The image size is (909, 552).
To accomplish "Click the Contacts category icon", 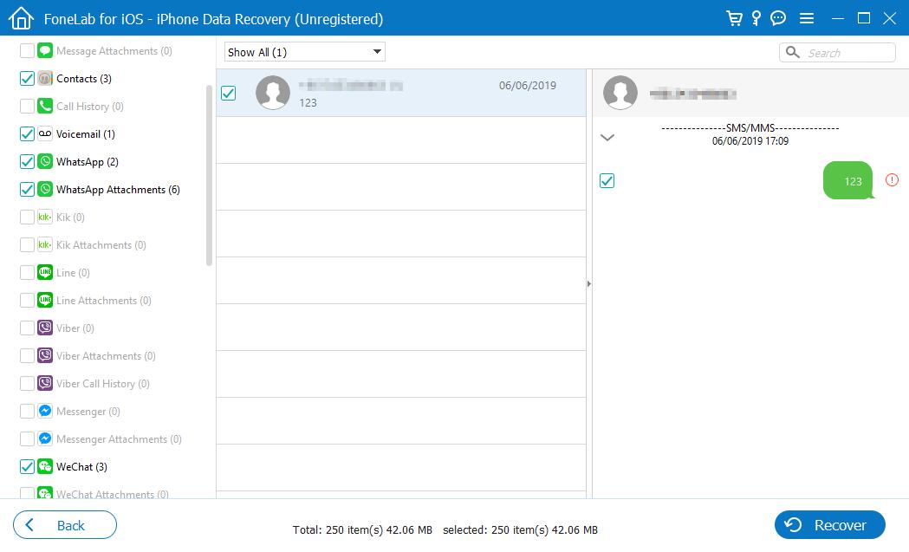I will 45,78.
